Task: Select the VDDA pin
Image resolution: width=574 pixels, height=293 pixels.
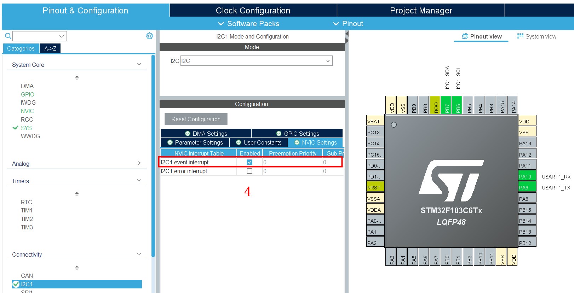Action: 375,209
